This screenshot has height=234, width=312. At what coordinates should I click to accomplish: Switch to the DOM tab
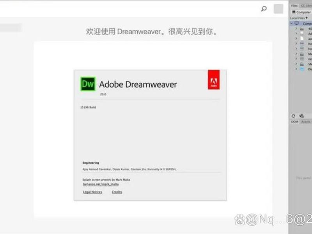point(294,122)
